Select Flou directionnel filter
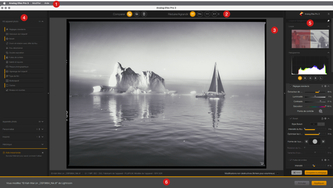 click(x=24, y=48)
